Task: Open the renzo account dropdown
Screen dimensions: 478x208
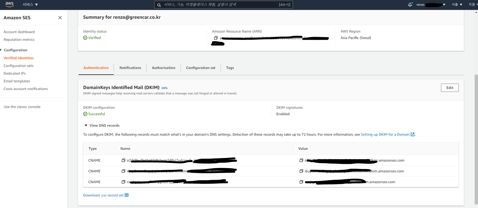Action: coord(431,5)
